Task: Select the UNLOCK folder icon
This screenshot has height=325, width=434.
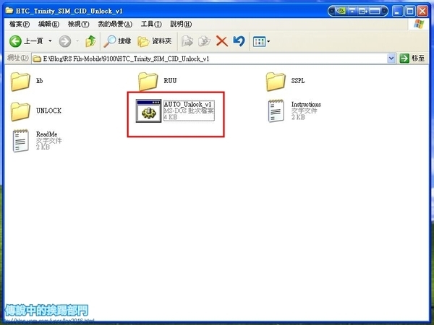Action: click(x=20, y=111)
